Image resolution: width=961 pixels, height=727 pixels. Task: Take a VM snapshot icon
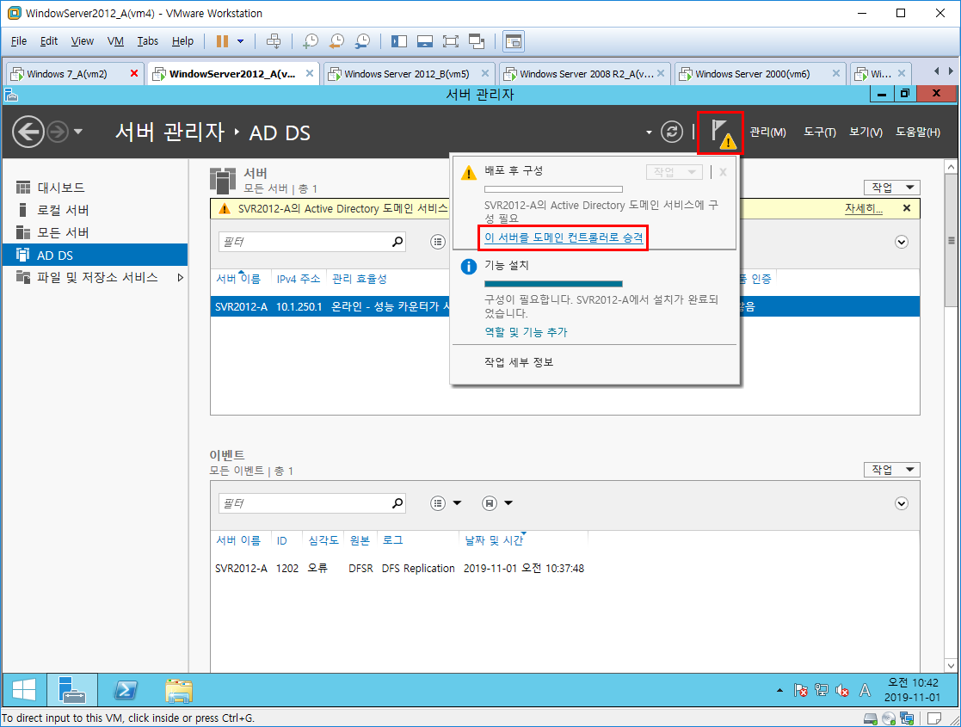pos(311,41)
